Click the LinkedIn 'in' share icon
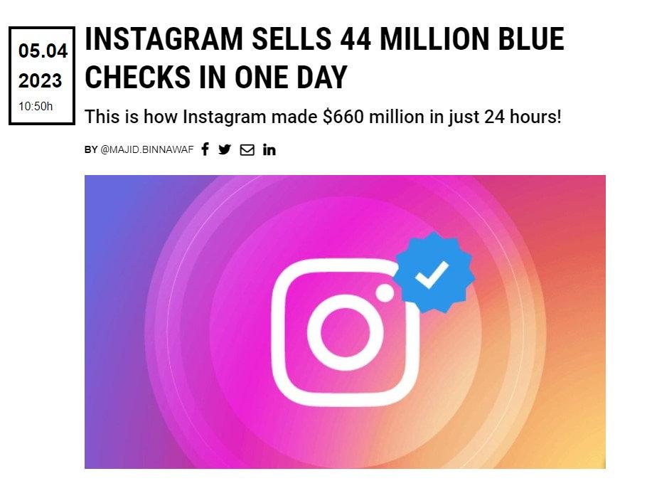The image size is (647, 481). click(x=269, y=149)
